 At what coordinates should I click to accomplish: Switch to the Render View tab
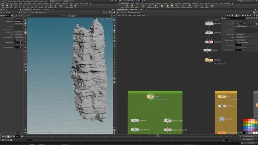tap(46, 10)
